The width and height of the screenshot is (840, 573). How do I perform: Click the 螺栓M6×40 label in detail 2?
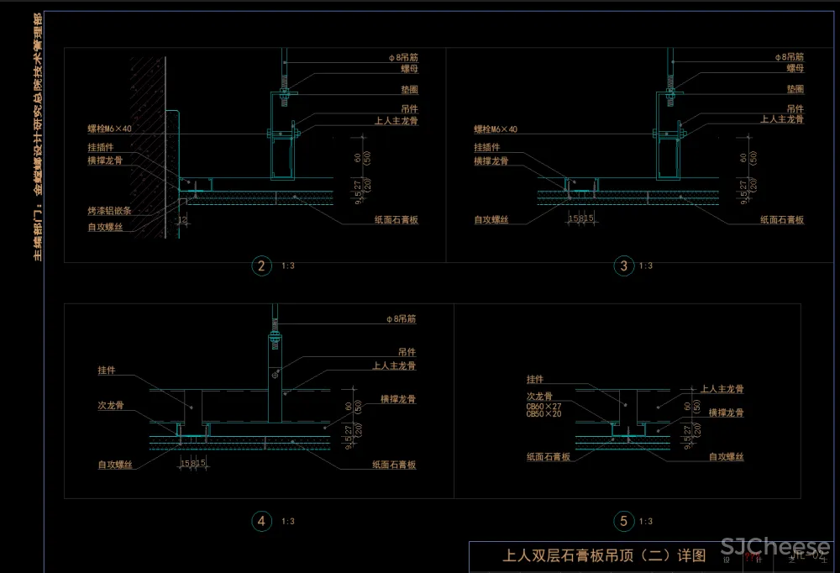click(x=109, y=129)
